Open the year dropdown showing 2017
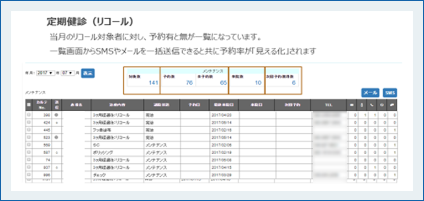424x201 pixels. 45,73
